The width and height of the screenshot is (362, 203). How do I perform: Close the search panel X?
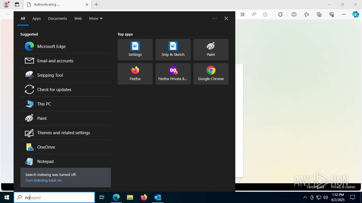click(226, 18)
